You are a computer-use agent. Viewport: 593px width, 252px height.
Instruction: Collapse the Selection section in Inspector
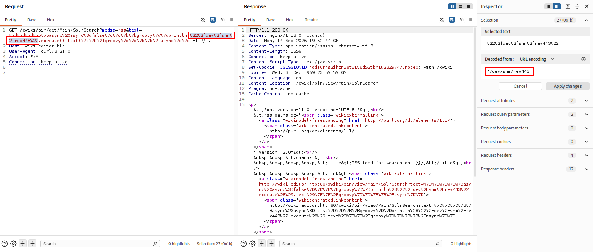point(586,20)
